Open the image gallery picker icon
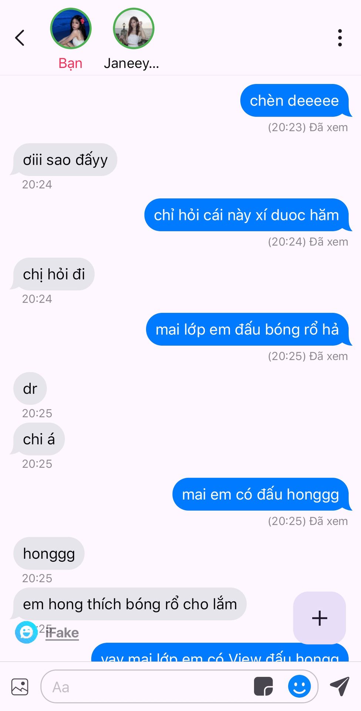This screenshot has height=711, width=361. coord(20,687)
